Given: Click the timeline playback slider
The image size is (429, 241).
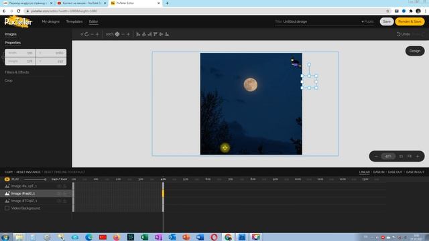Looking at the screenshot, I should [35, 179].
